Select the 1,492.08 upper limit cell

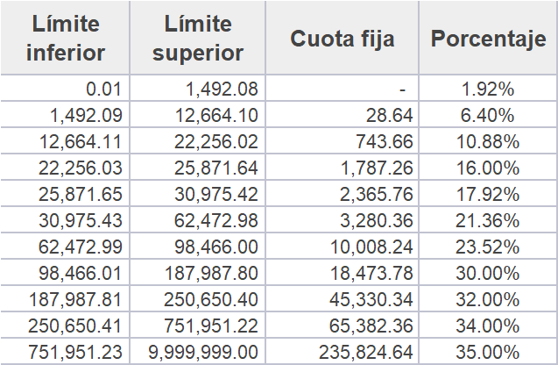pos(198,89)
